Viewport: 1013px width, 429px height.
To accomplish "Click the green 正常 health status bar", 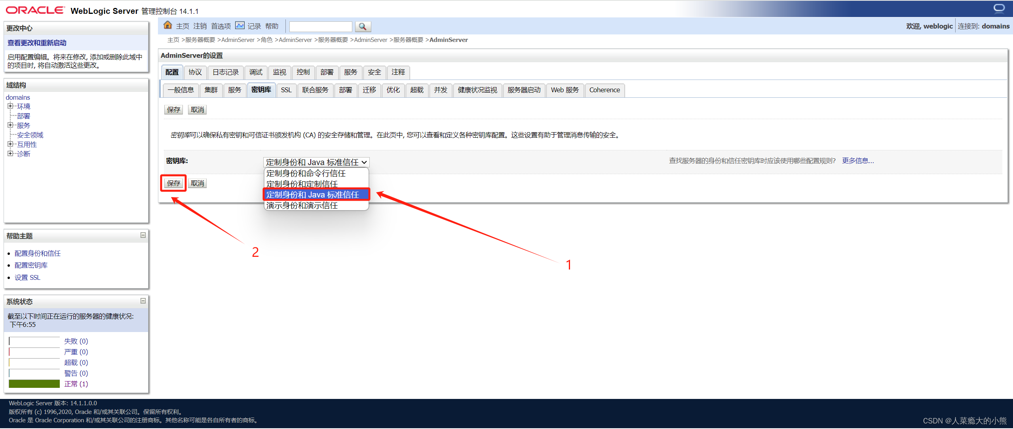I will pyautogui.click(x=34, y=383).
